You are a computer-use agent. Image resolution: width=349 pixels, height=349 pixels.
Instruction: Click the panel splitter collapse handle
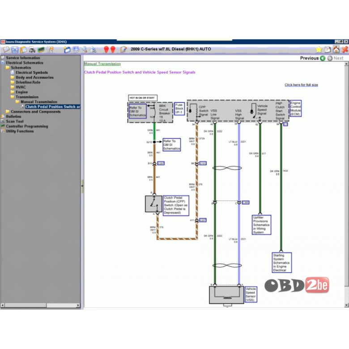coord(82,186)
